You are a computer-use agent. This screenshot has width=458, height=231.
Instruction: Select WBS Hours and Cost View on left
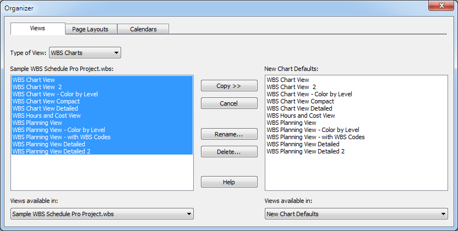(46, 116)
